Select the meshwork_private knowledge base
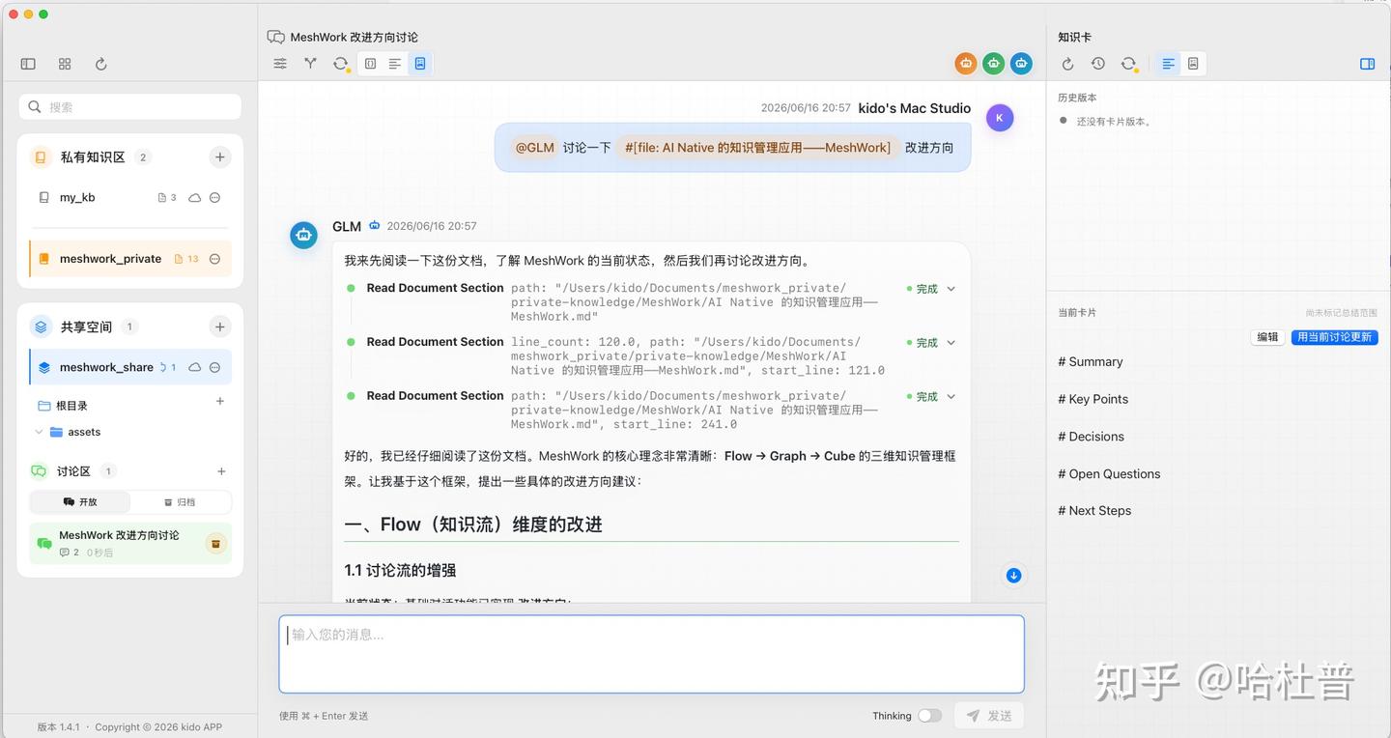The image size is (1391, 738). click(x=130, y=259)
